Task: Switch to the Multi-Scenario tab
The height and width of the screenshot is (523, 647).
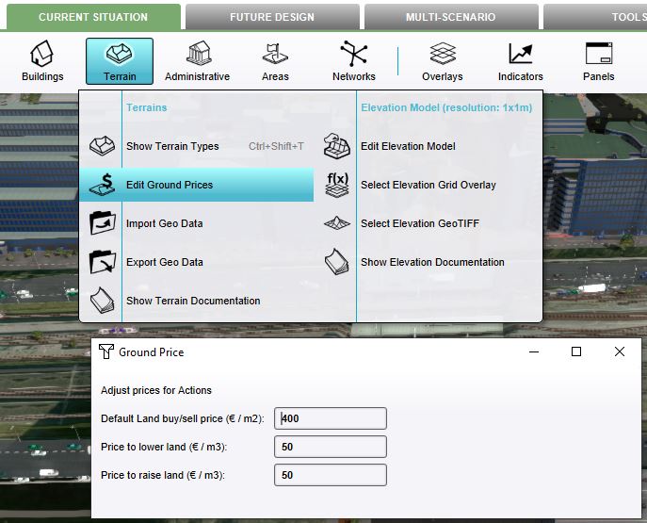Action: tap(451, 17)
